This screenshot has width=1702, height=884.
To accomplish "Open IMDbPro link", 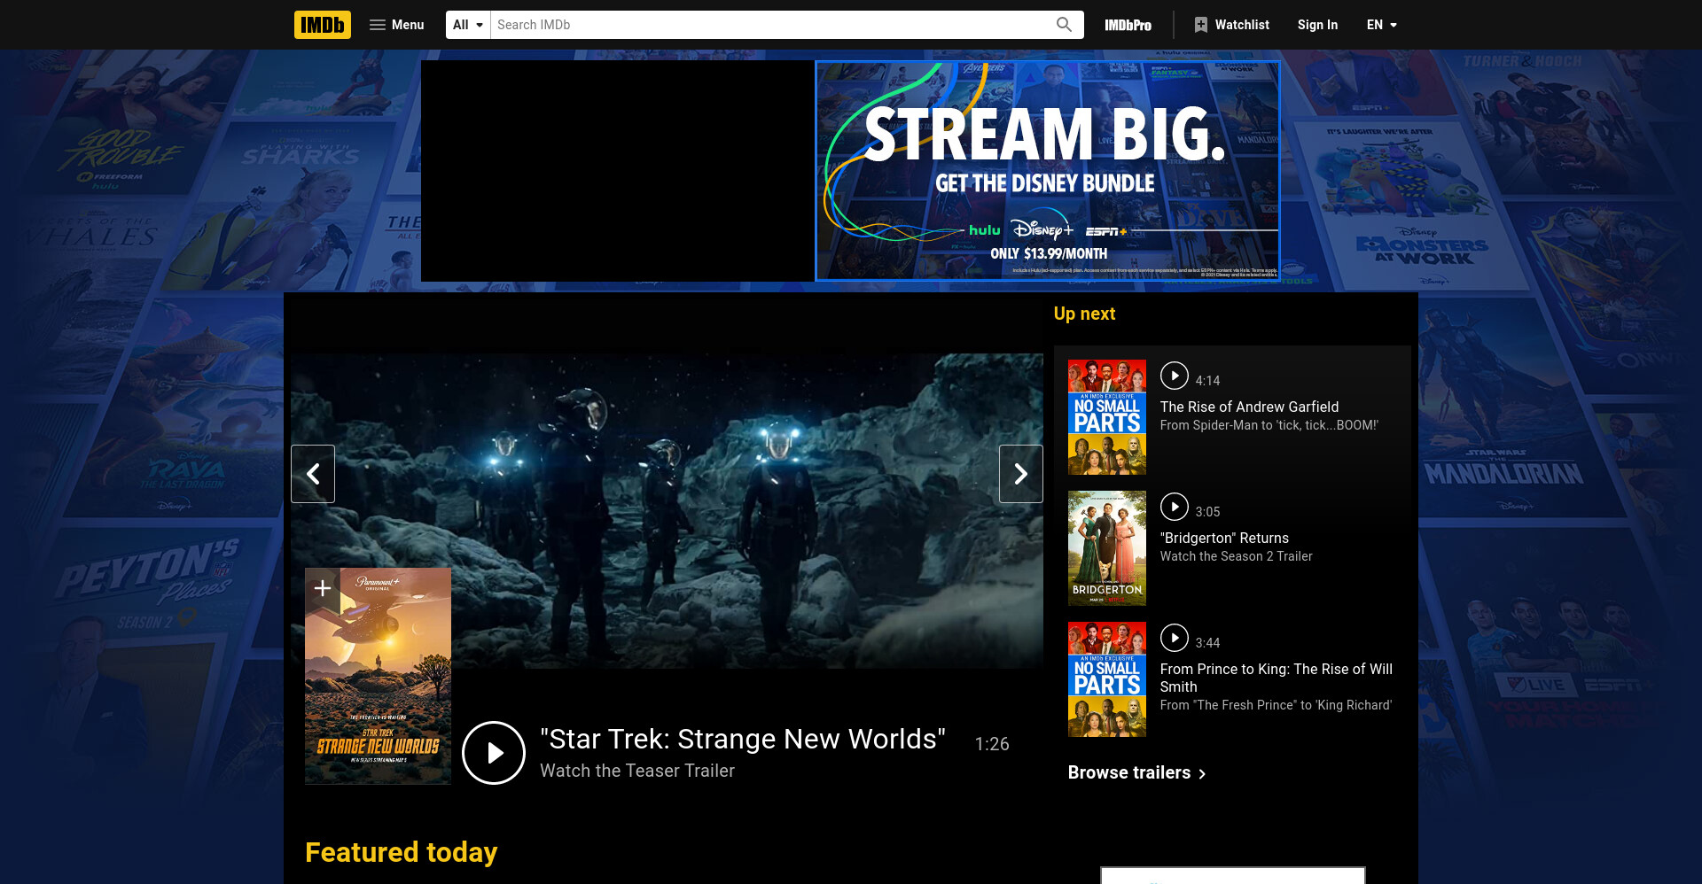I will pyautogui.click(x=1128, y=25).
